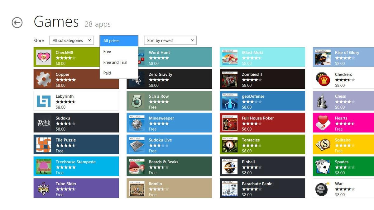This screenshot has width=374, height=210.
Task: Click the Rise of Glory icon
Action: tap(323, 57)
